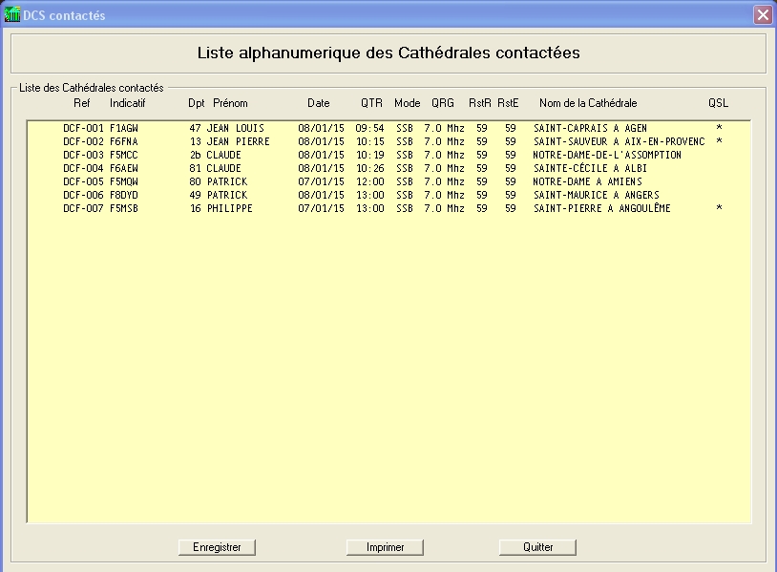Click time 10:19 in the QTR column
777x572 pixels.
click(369, 155)
